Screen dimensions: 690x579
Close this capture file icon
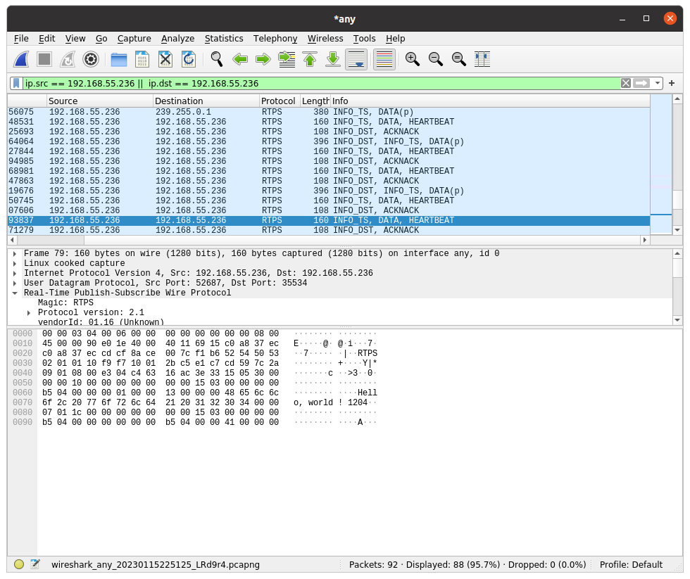coord(165,59)
